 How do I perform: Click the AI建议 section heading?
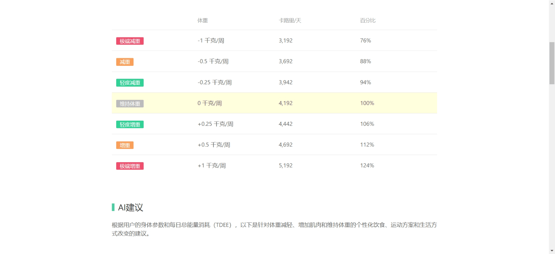(130, 208)
